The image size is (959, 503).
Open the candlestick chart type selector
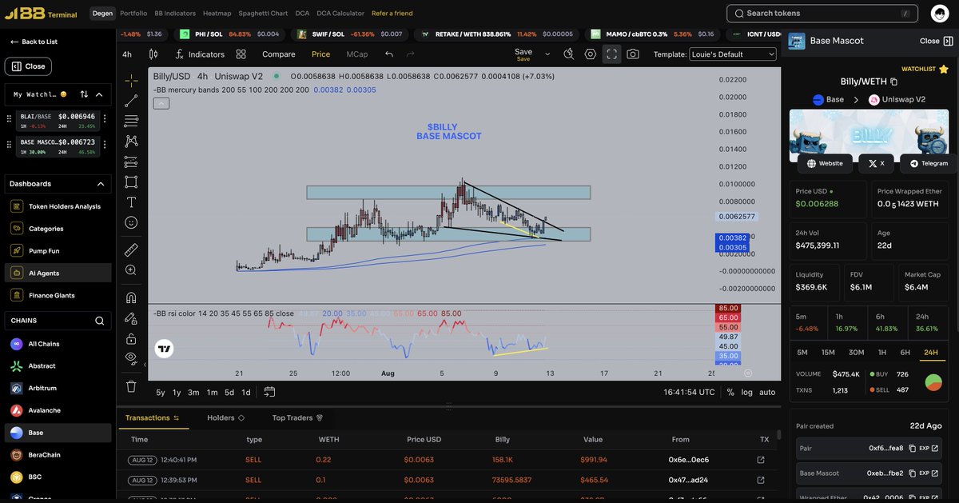click(x=154, y=54)
